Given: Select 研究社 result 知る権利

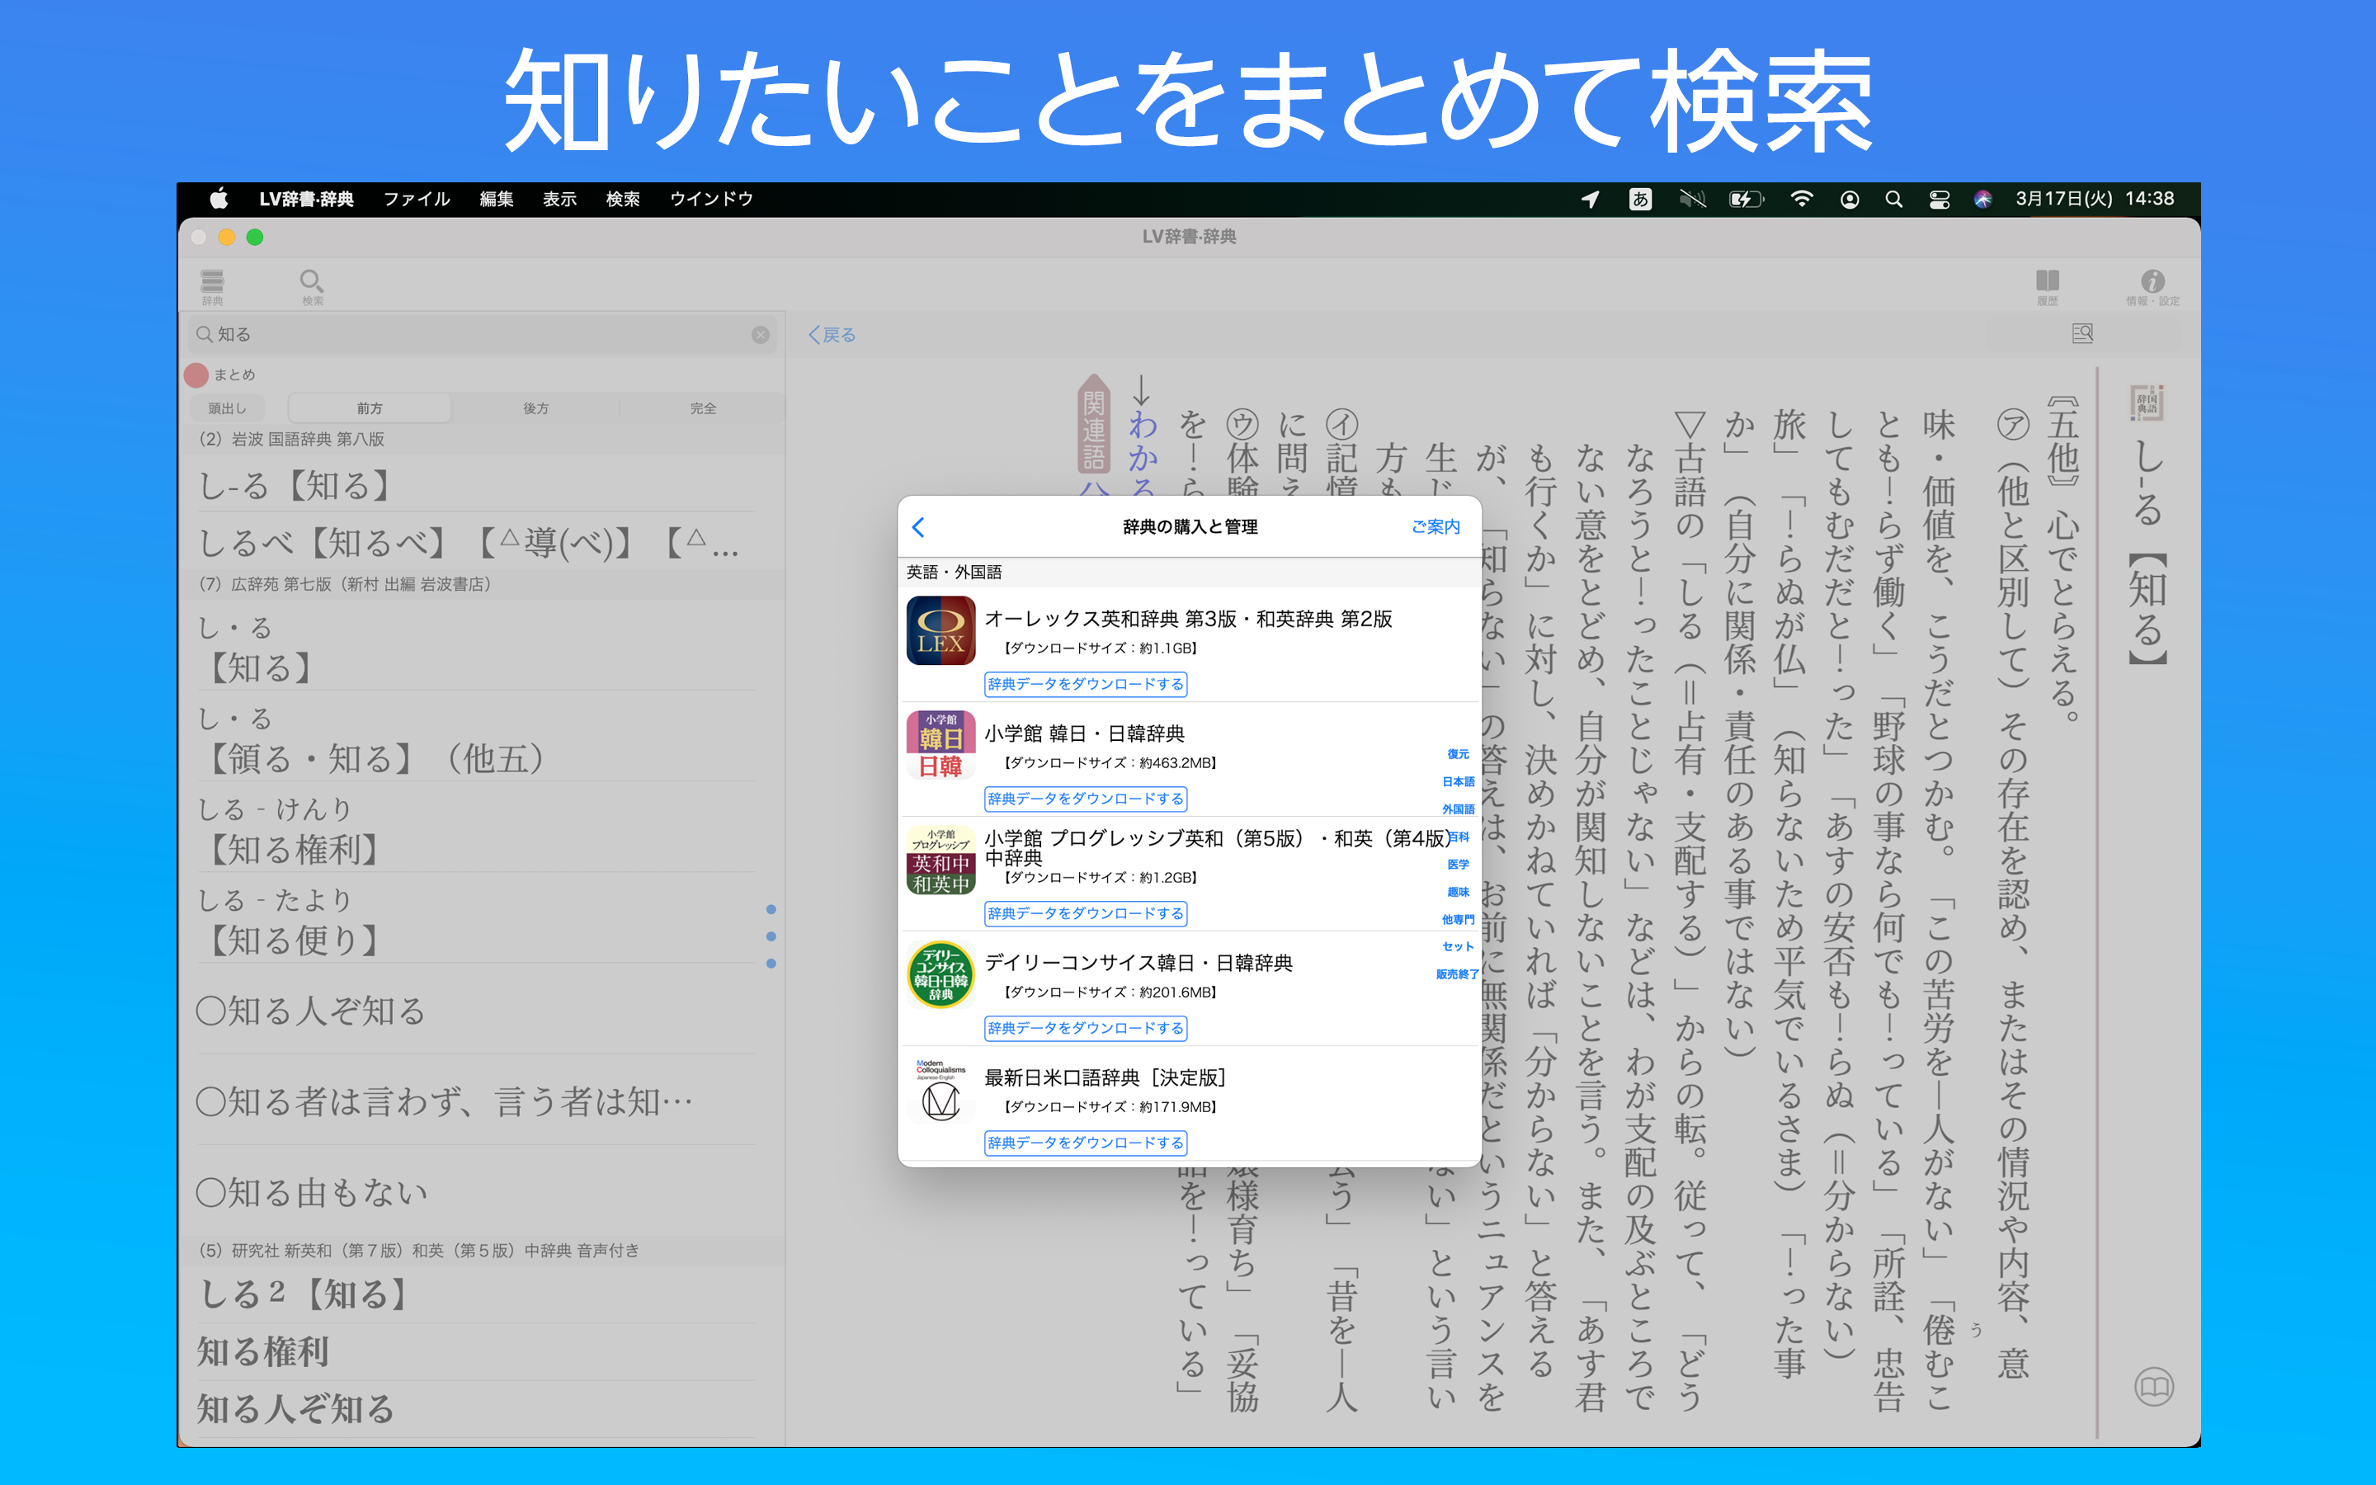Looking at the screenshot, I should point(476,1351).
